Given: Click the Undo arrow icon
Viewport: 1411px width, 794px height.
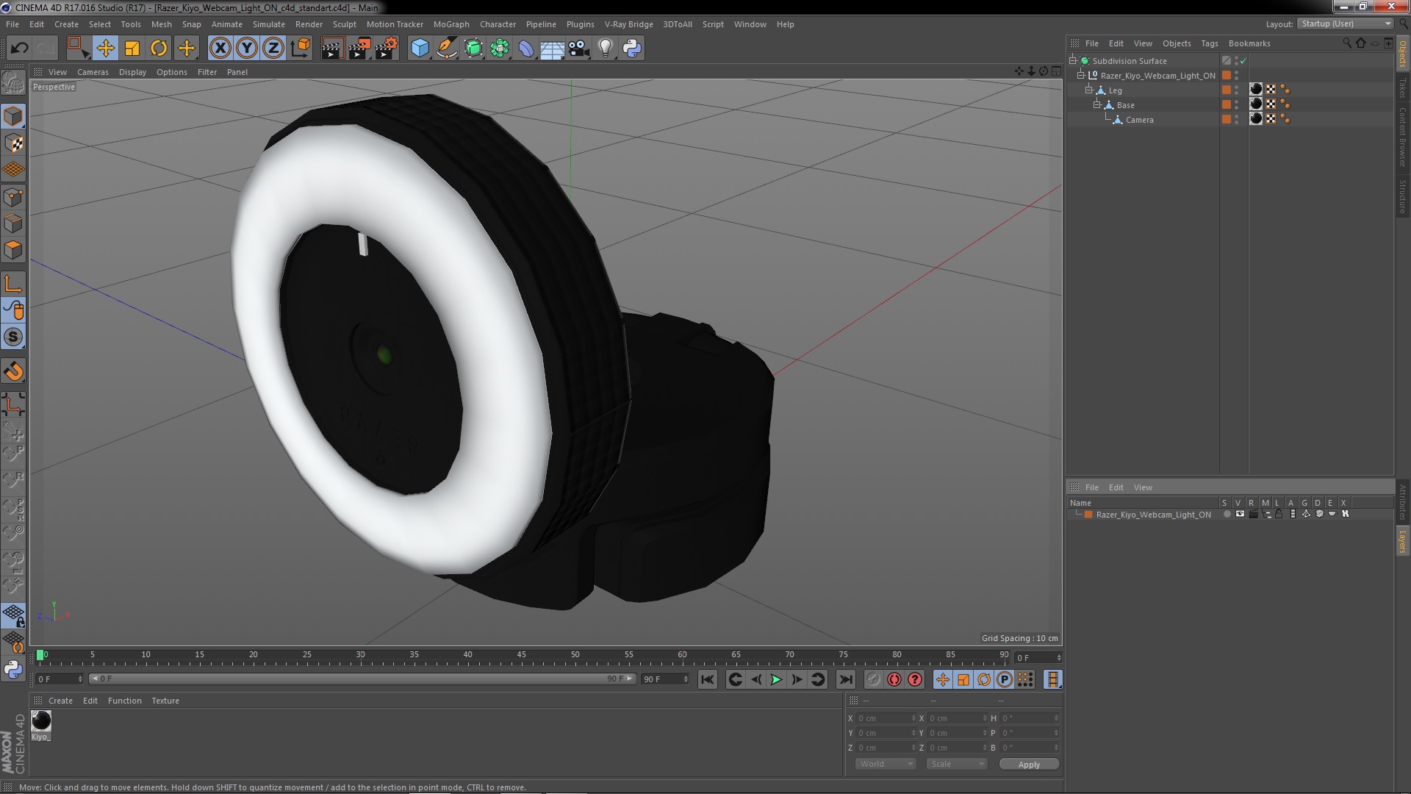Looking at the screenshot, I should coord(19,49).
